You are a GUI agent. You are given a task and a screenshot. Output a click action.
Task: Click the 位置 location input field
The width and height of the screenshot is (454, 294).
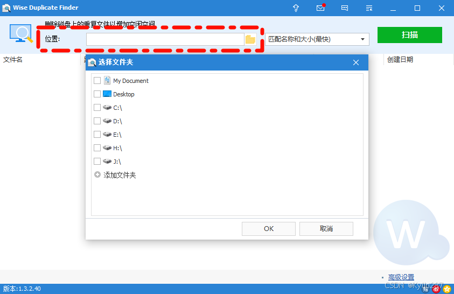tap(165, 39)
